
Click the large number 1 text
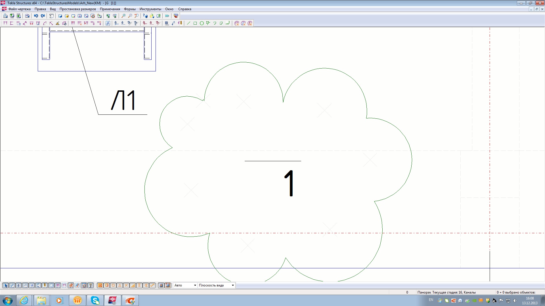click(x=289, y=183)
